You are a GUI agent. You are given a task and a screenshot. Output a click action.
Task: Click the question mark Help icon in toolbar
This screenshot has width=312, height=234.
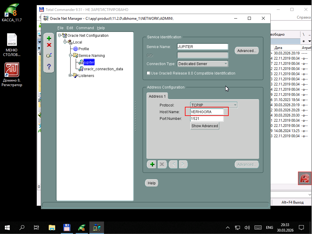tap(49, 66)
